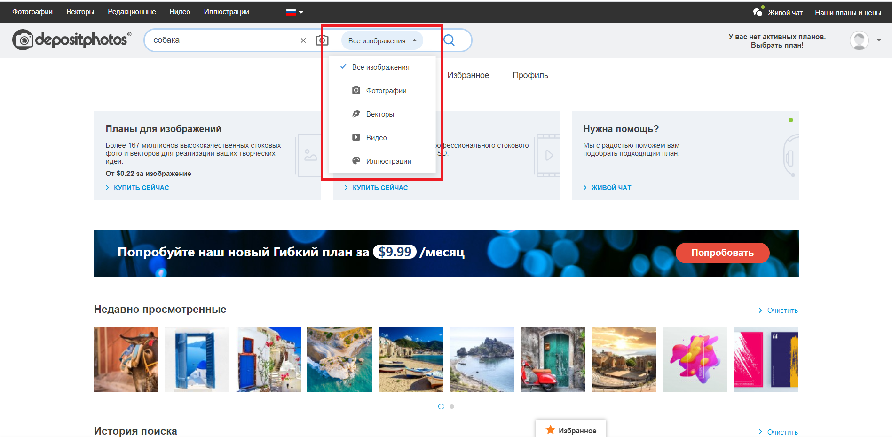Viewport: 892px width, 437px height.
Task: Open the blue shutters window thumbnail
Action: tap(197, 359)
